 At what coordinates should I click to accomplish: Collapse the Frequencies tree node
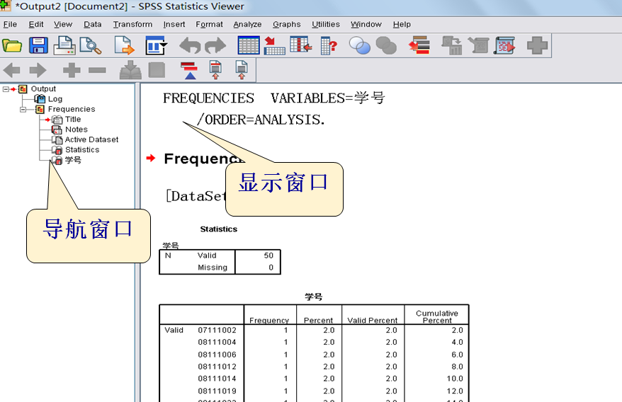click(x=23, y=110)
